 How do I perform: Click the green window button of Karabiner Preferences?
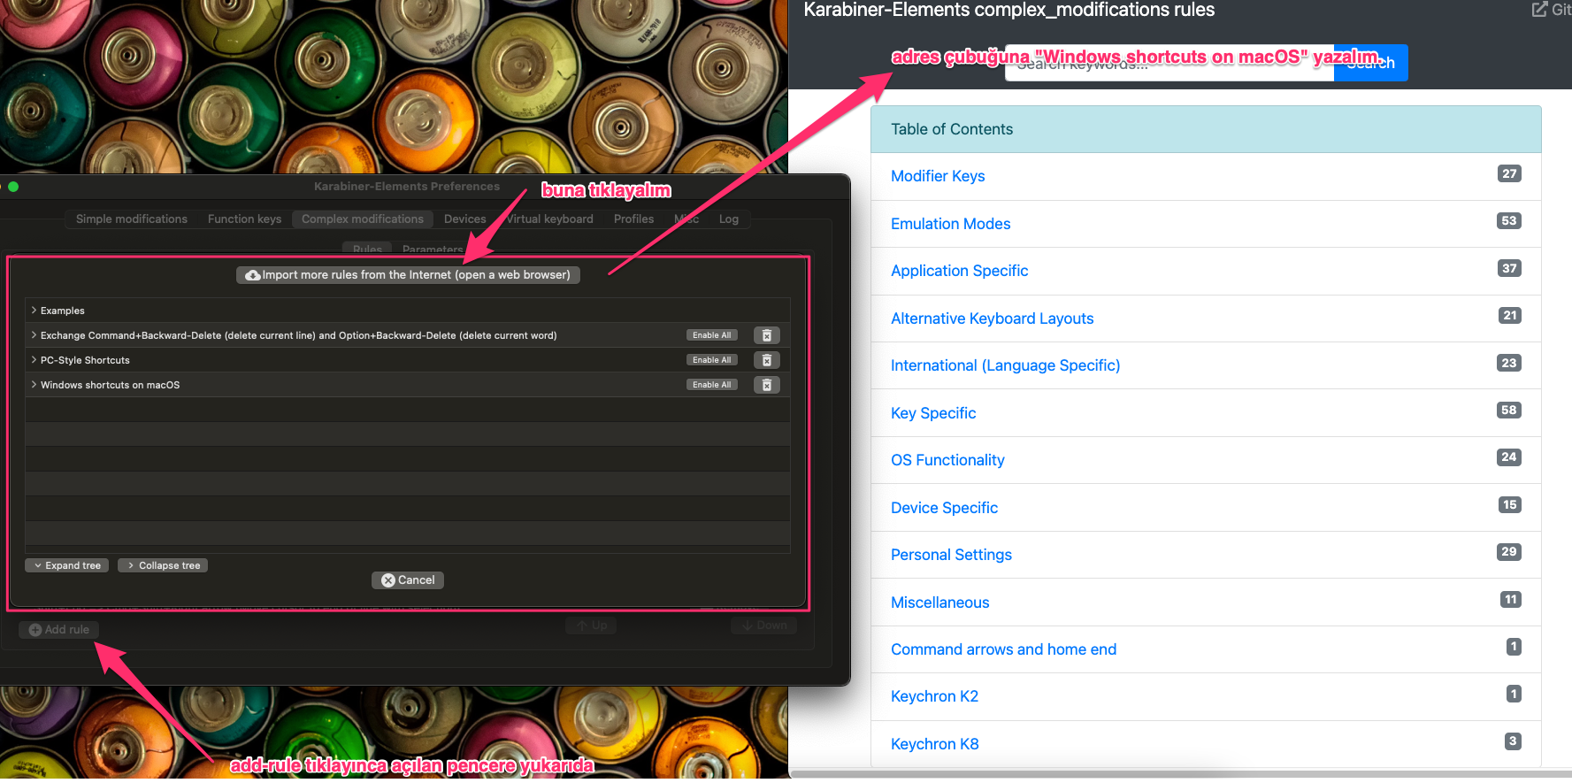[x=13, y=187]
